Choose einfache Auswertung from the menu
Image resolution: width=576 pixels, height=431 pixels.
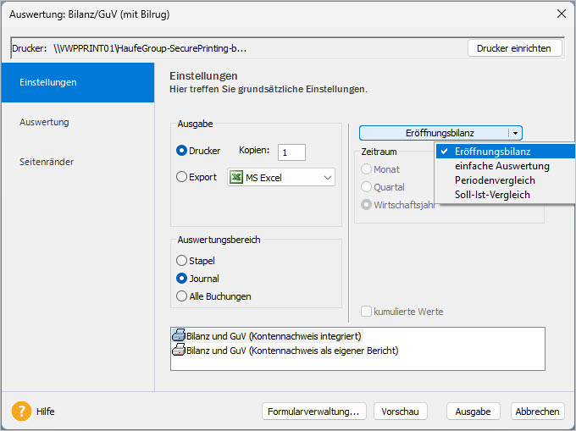click(501, 166)
